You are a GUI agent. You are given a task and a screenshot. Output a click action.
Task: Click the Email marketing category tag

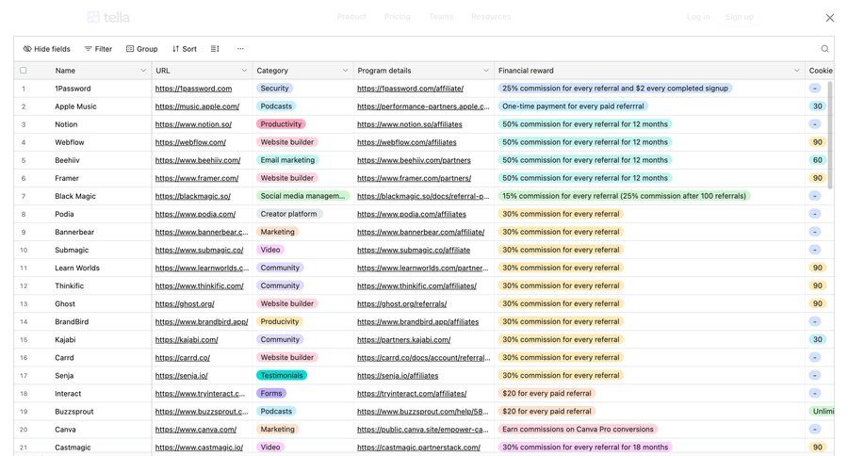pyautogui.click(x=287, y=160)
